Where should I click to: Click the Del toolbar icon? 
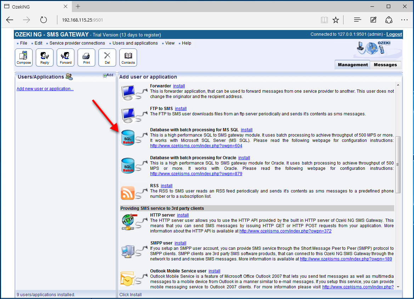click(x=107, y=57)
